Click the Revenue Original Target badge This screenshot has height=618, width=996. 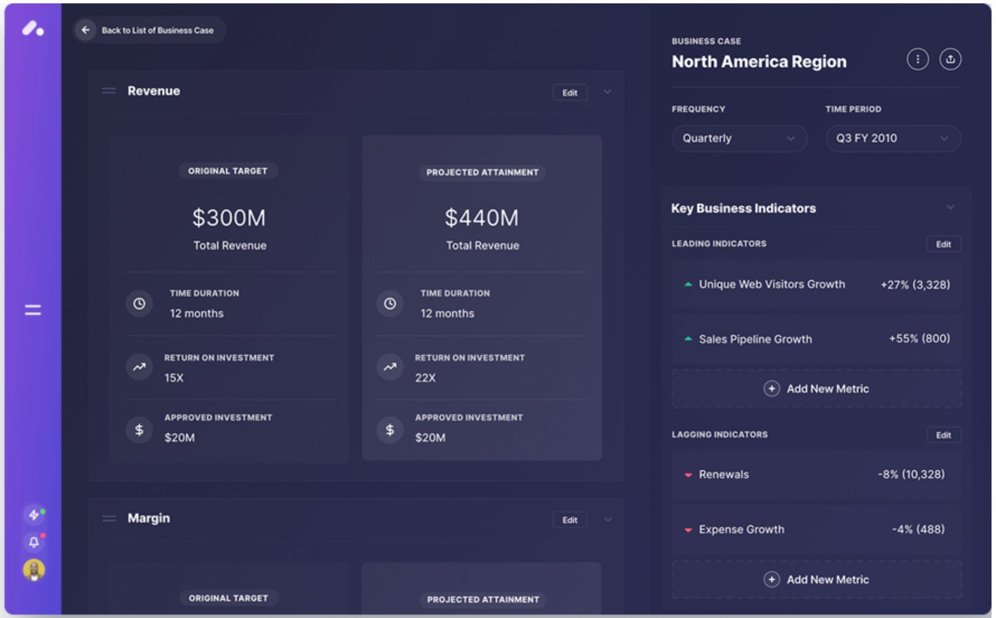click(228, 171)
